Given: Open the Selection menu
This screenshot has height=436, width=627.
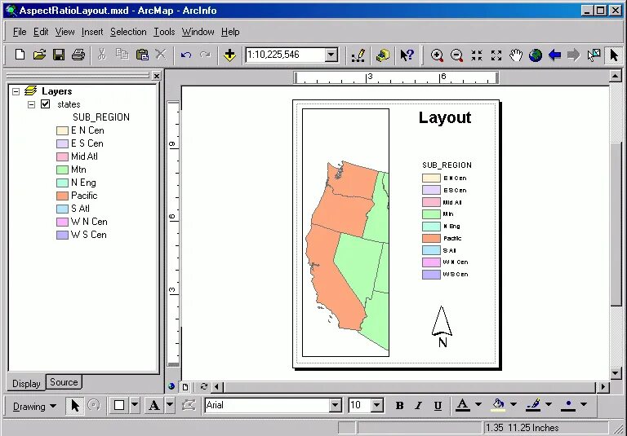Looking at the screenshot, I should [128, 32].
